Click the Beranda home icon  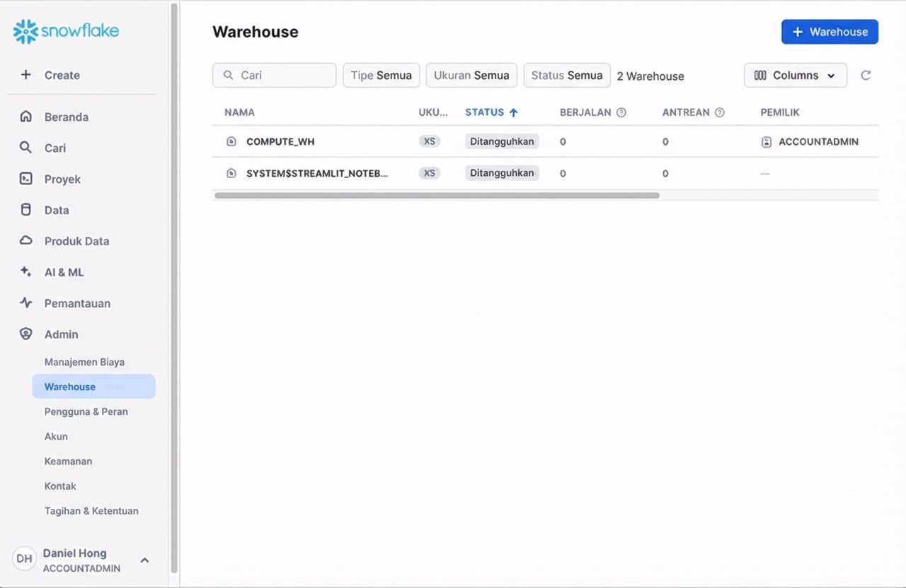click(x=26, y=117)
